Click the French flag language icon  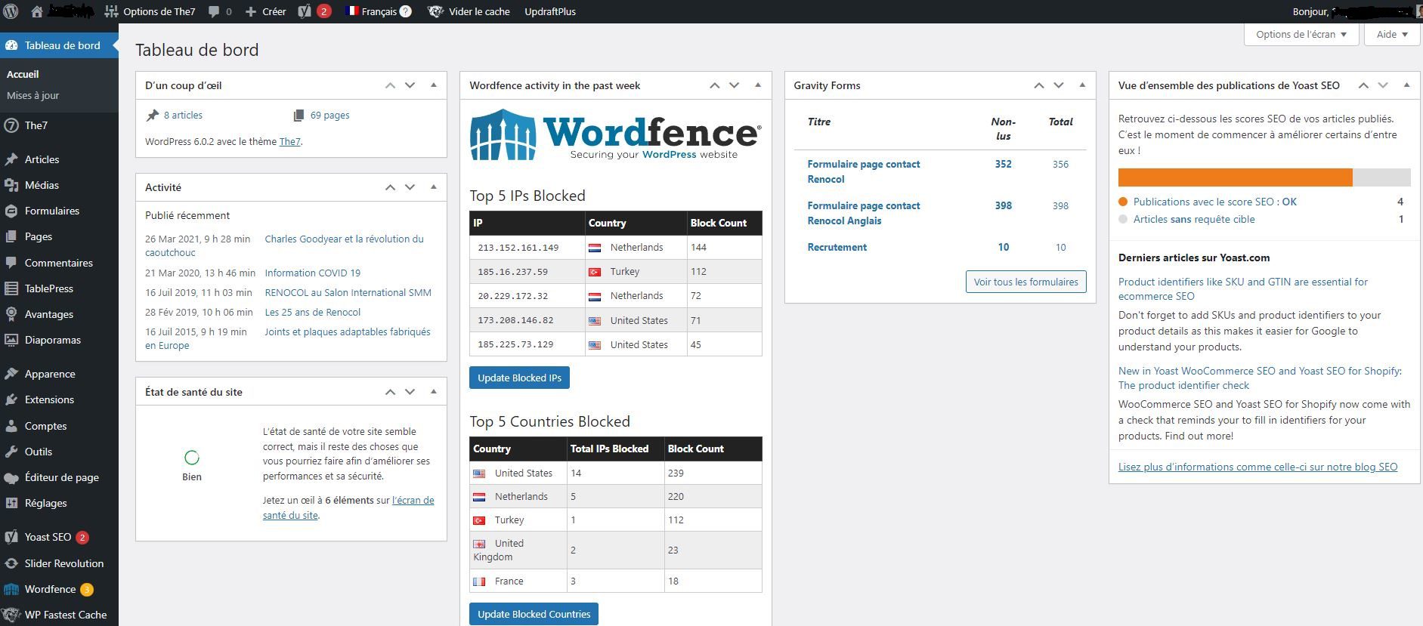tap(352, 11)
